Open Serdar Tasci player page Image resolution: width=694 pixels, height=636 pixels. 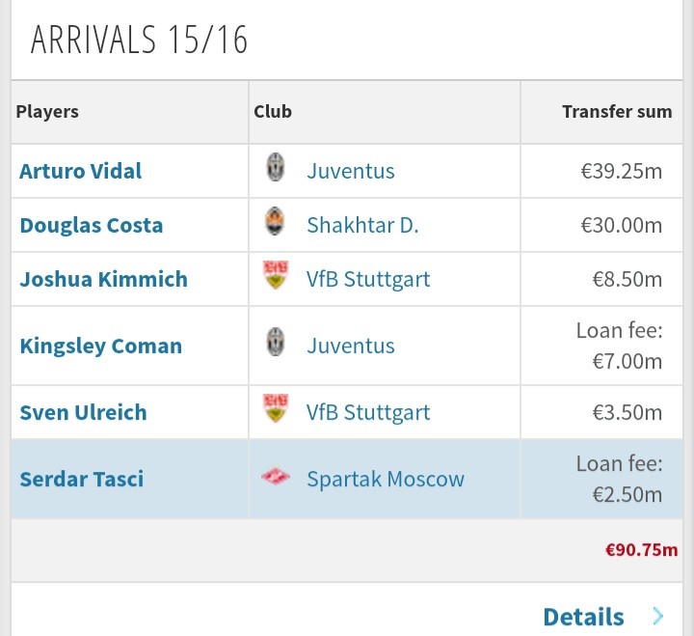[x=82, y=479]
